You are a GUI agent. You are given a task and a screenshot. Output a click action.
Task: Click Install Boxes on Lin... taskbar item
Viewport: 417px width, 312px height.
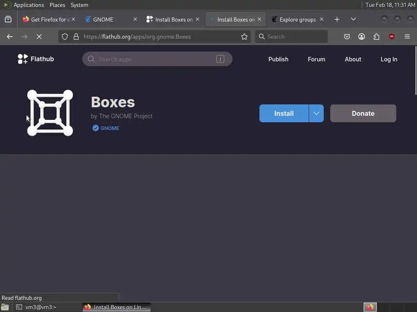pos(116,307)
